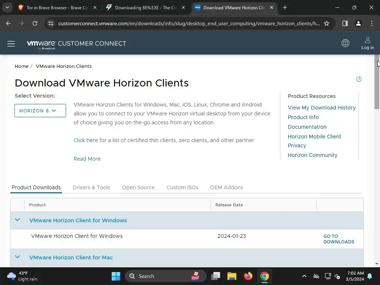Click VMware Horizon Client for Windows heading

click(78, 220)
